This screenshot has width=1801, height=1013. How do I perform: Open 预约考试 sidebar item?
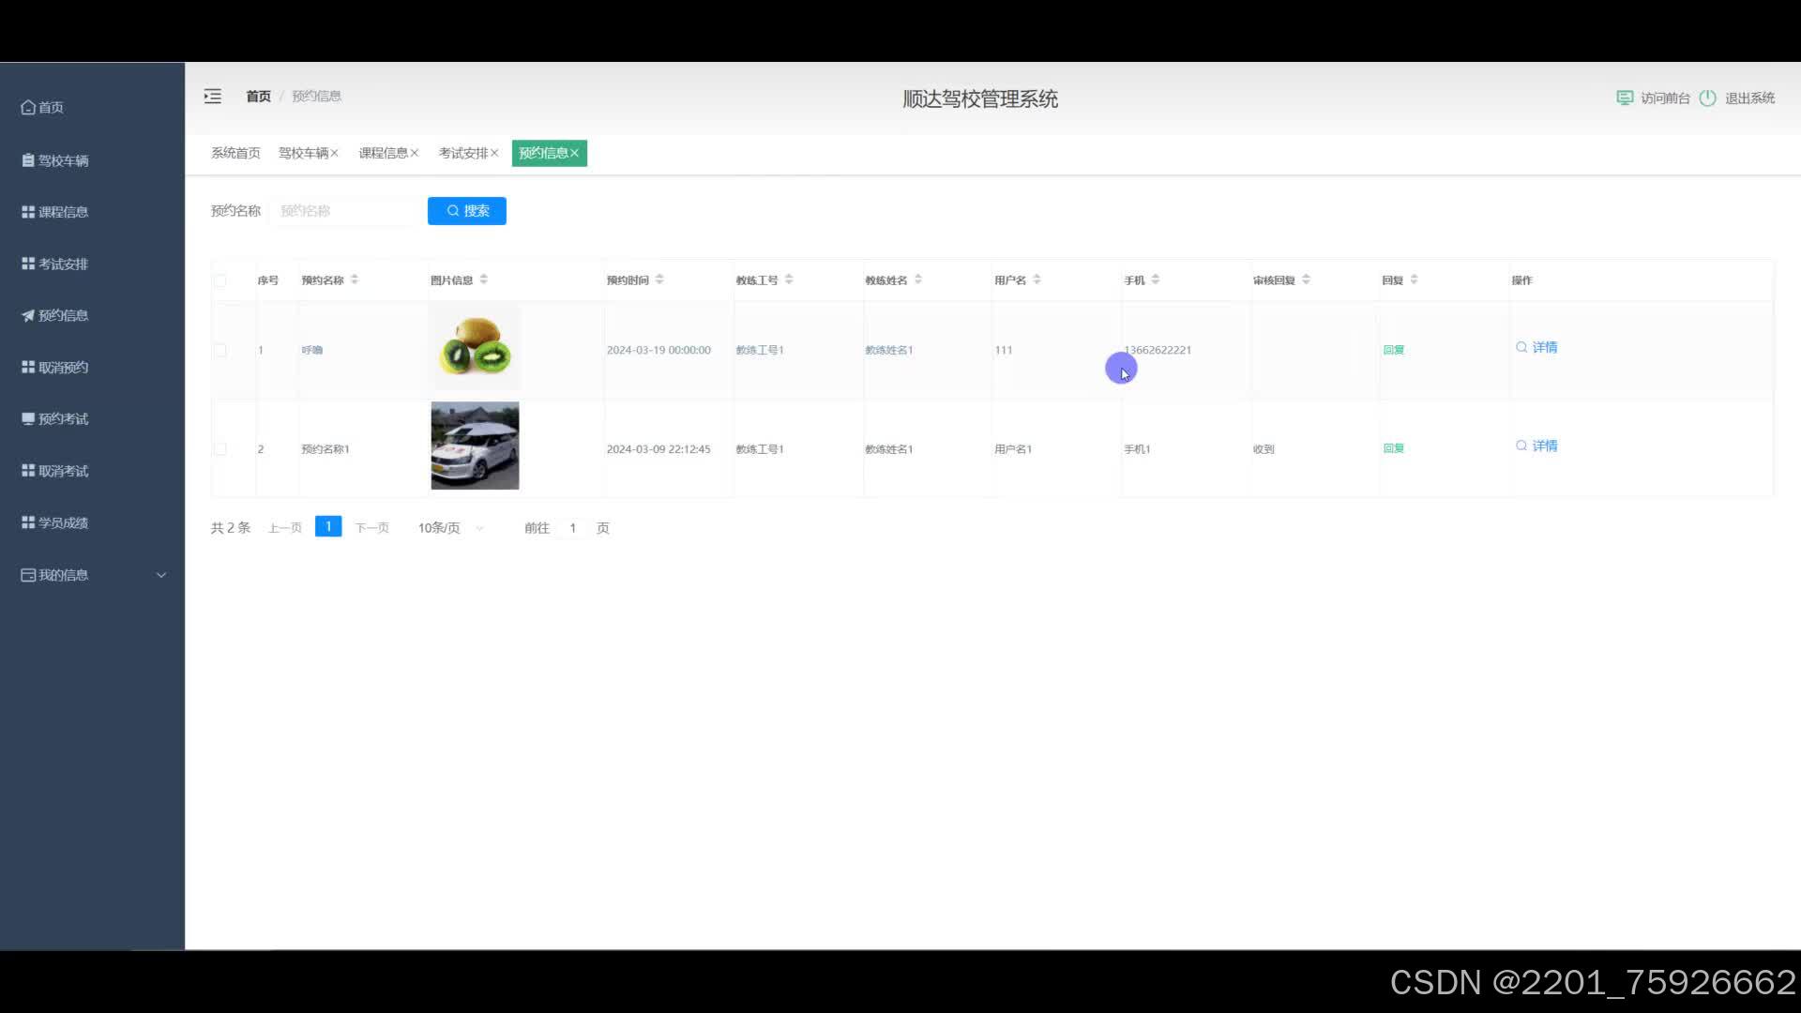click(x=63, y=419)
